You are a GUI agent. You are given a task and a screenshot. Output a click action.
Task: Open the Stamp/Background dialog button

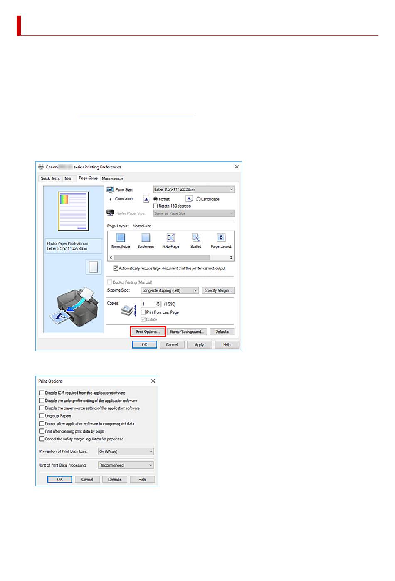pos(187,332)
